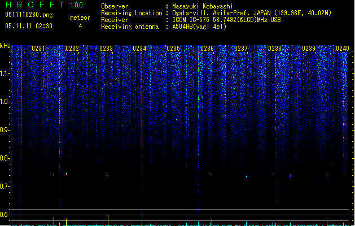Click the HROFFT 1.0.0 title text
This screenshot has height=226, width=355.
[45, 5]
